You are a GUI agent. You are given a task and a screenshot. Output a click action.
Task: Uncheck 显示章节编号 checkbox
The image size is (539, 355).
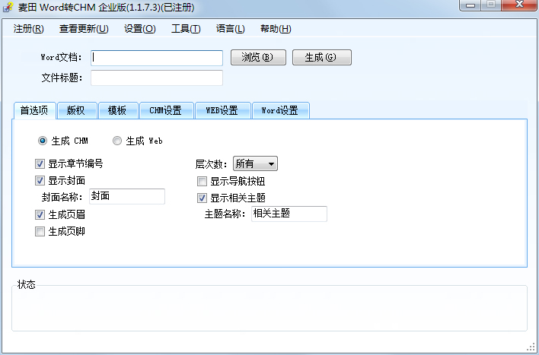coord(40,163)
